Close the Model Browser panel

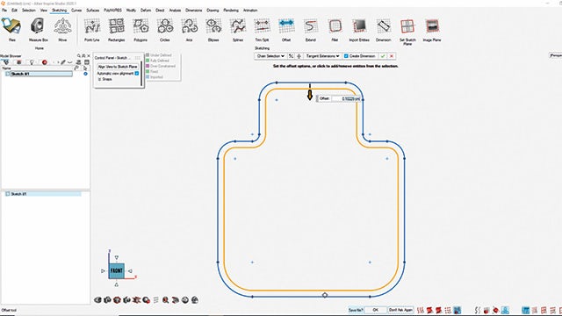(x=89, y=56)
